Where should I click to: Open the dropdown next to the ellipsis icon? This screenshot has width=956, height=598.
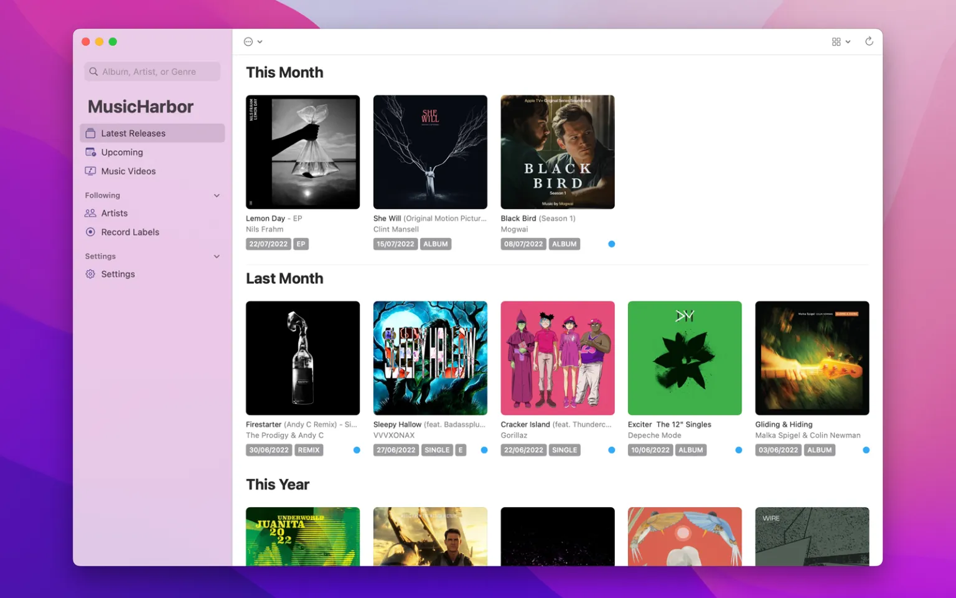point(261,41)
